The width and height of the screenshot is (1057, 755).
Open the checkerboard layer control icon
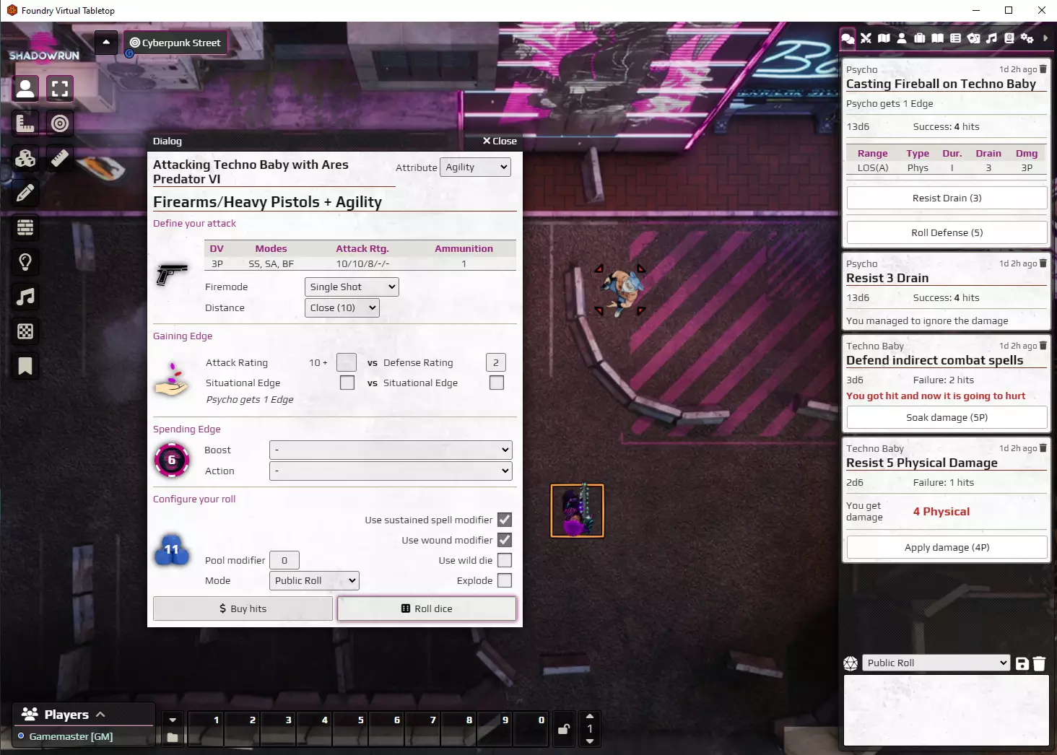pyautogui.click(x=25, y=331)
